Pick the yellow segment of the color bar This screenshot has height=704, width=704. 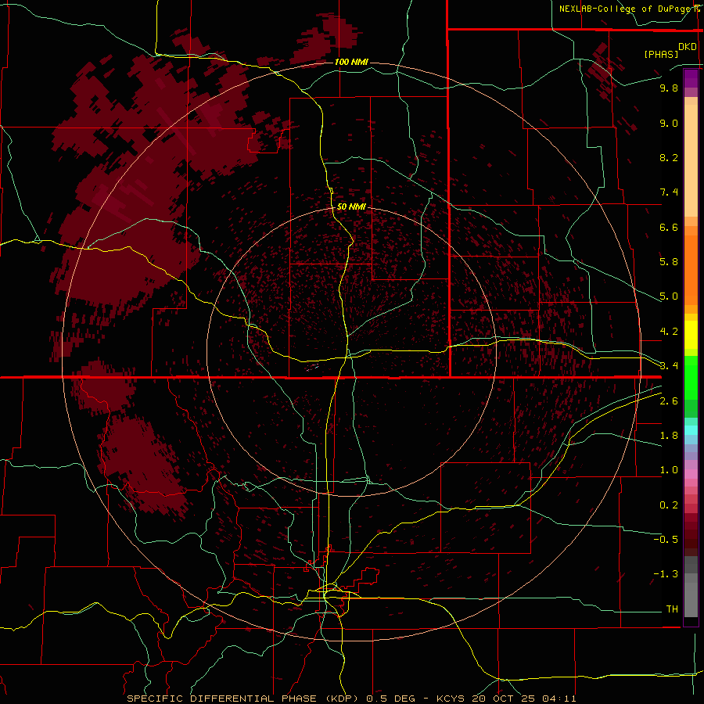click(691, 335)
